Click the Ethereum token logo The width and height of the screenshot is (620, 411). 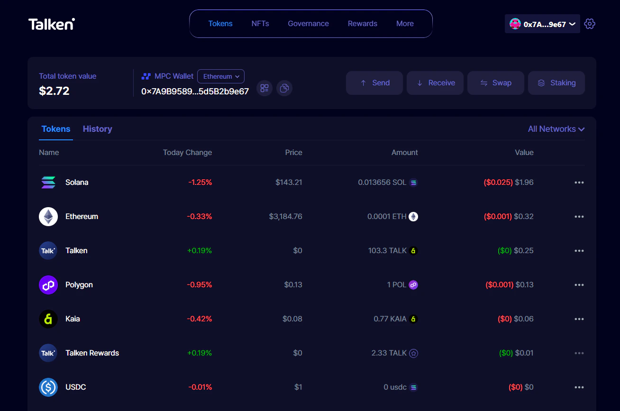point(48,217)
